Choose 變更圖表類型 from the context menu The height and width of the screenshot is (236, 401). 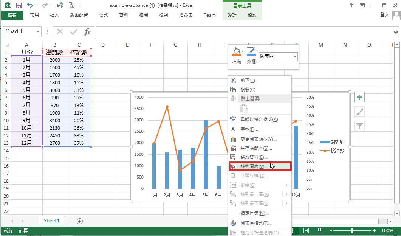tap(260, 139)
